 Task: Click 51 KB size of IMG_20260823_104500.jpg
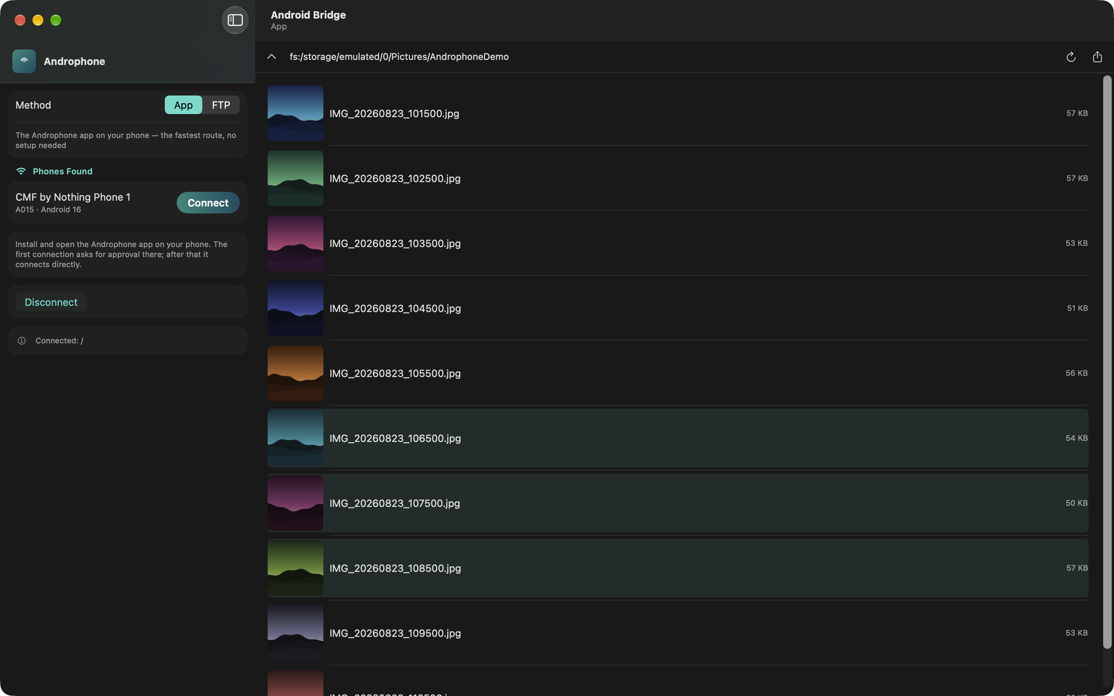(1077, 308)
